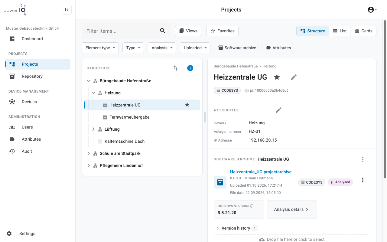Open the Type filter dropdown
The height and width of the screenshot is (242, 387).
pos(133,48)
